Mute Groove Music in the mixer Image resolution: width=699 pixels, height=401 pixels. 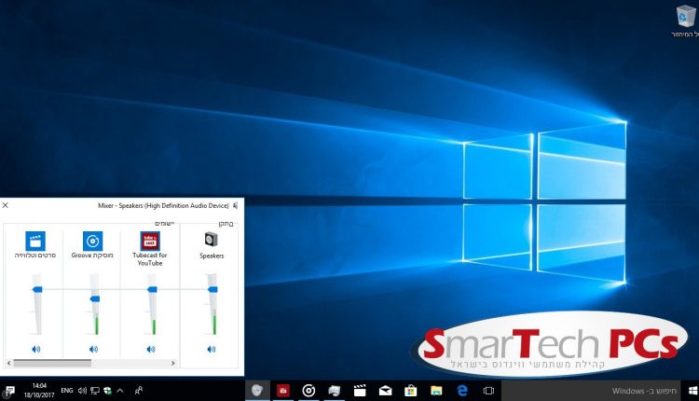coord(93,349)
